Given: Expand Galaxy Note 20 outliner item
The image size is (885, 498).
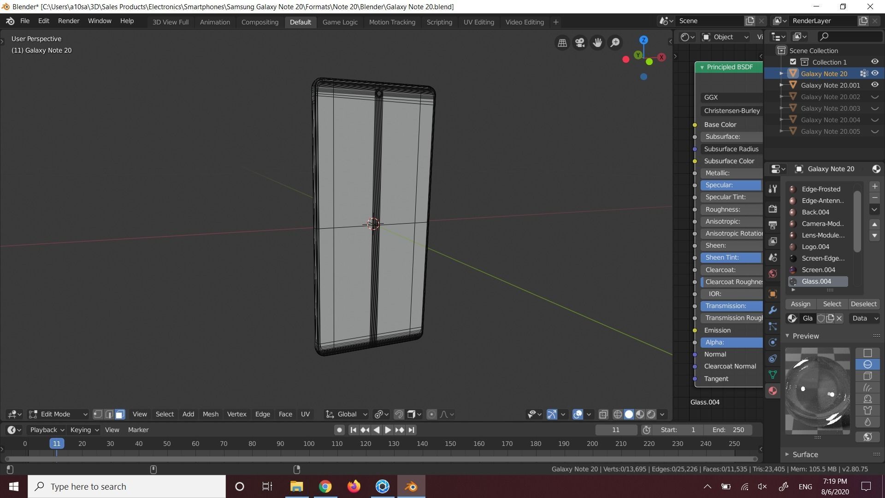Looking at the screenshot, I should tap(781, 74).
